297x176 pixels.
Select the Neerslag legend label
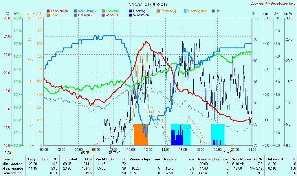139,11
